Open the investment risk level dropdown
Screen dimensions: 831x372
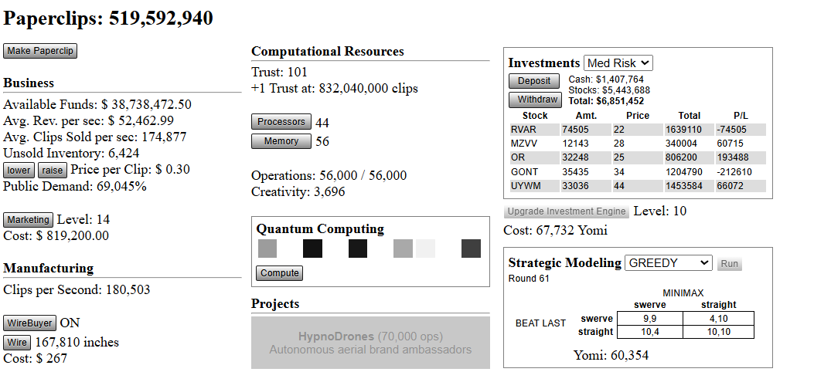pyautogui.click(x=618, y=63)
